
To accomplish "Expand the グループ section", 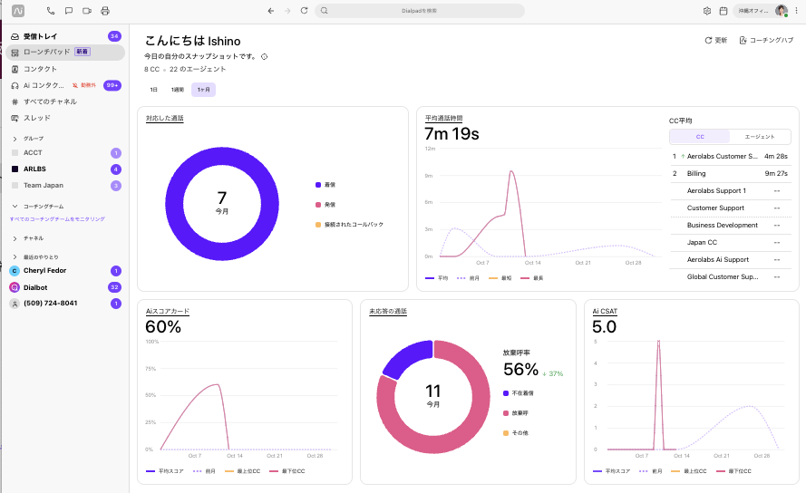I will 15,139.
